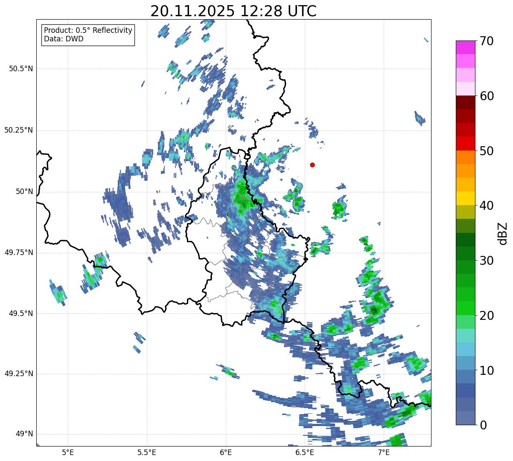Screen dimensions: 513x461
Task: Click the 6°E longitude label
Action: pos(226,452)
